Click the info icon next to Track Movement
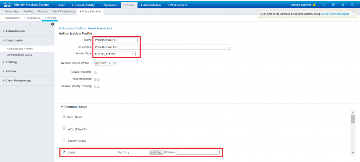 coord(99,80)
